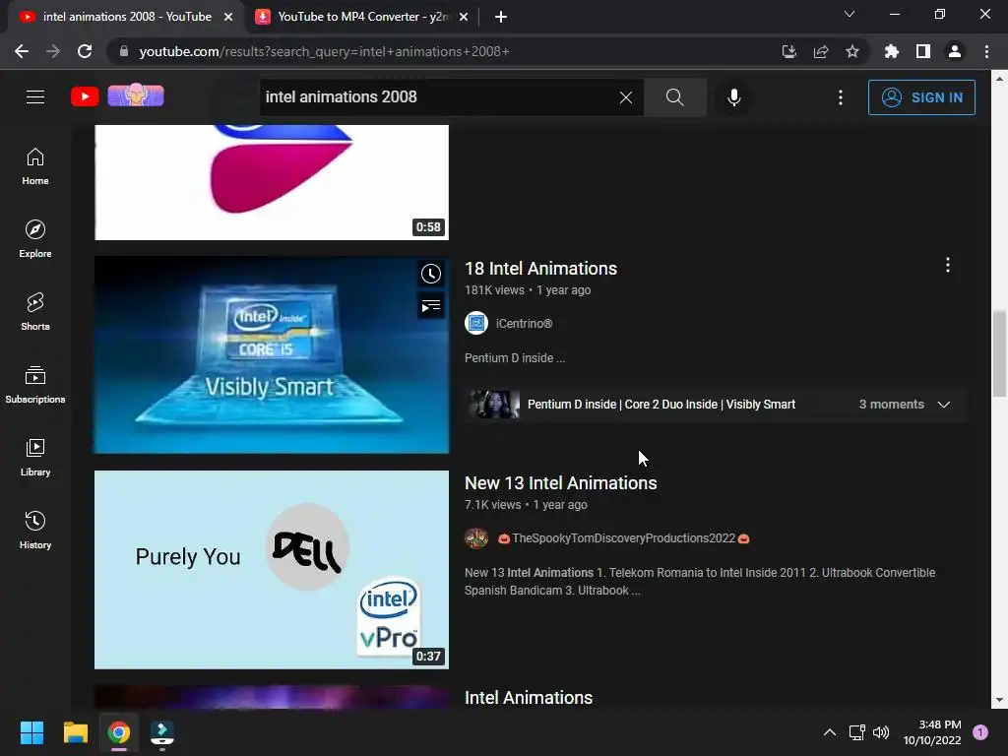Open Subscriptions in sidebar
The height and width of the screenshot is (756, 1008).
(x=35, y=385)
